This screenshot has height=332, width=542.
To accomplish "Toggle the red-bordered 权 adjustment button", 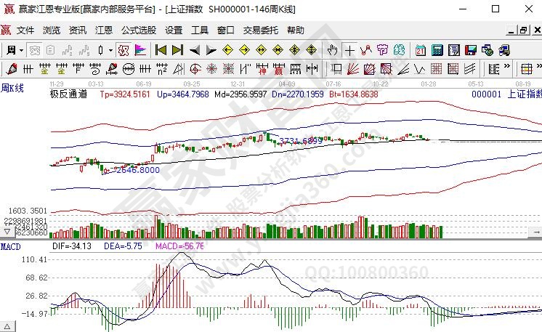I will pos(123,50).
